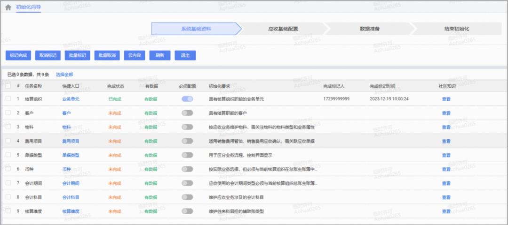Toggle 必须配置 switch for 费用项目 row
Screen dimensions: 508x225
(187, 141)
